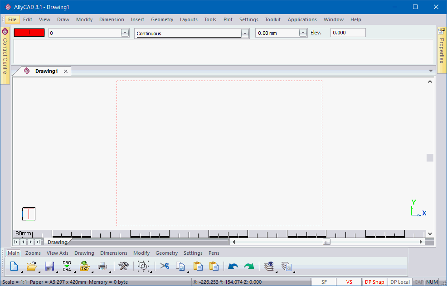Click the red pen colour swatch
Screen dimensions: 447x286
pyautogui.click(x=29, y=33)
